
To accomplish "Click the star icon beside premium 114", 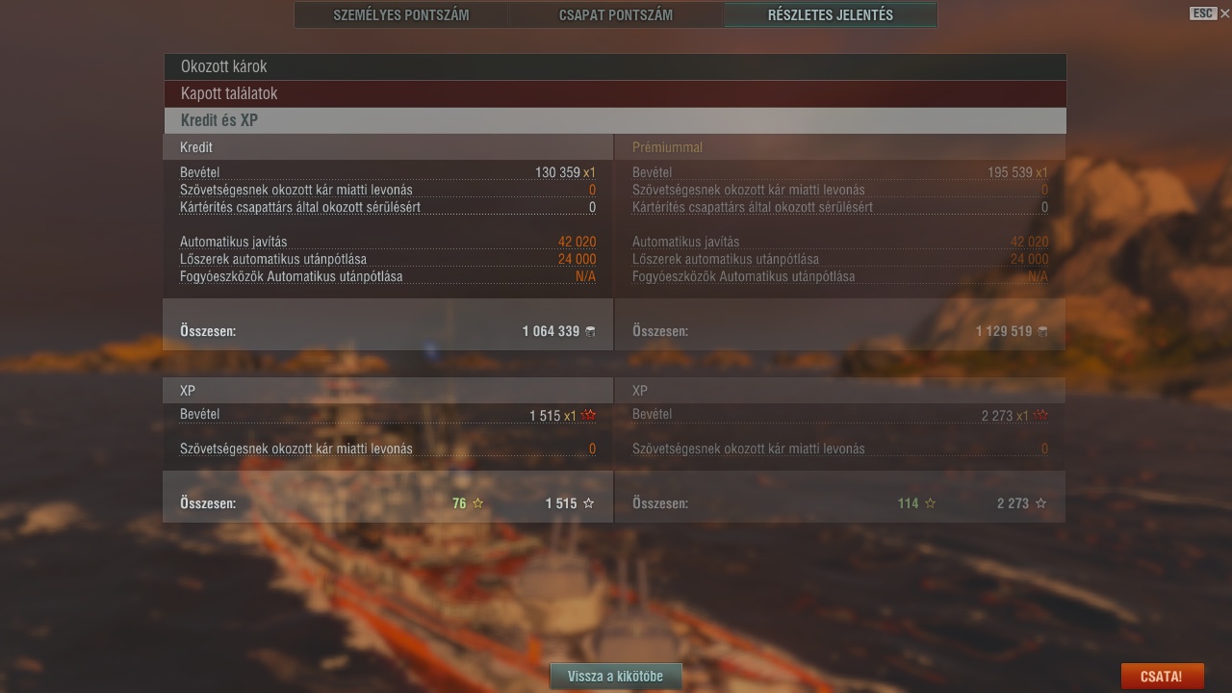I will click(930, 503).
